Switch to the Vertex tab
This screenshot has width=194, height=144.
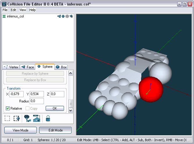click(11, 67)
